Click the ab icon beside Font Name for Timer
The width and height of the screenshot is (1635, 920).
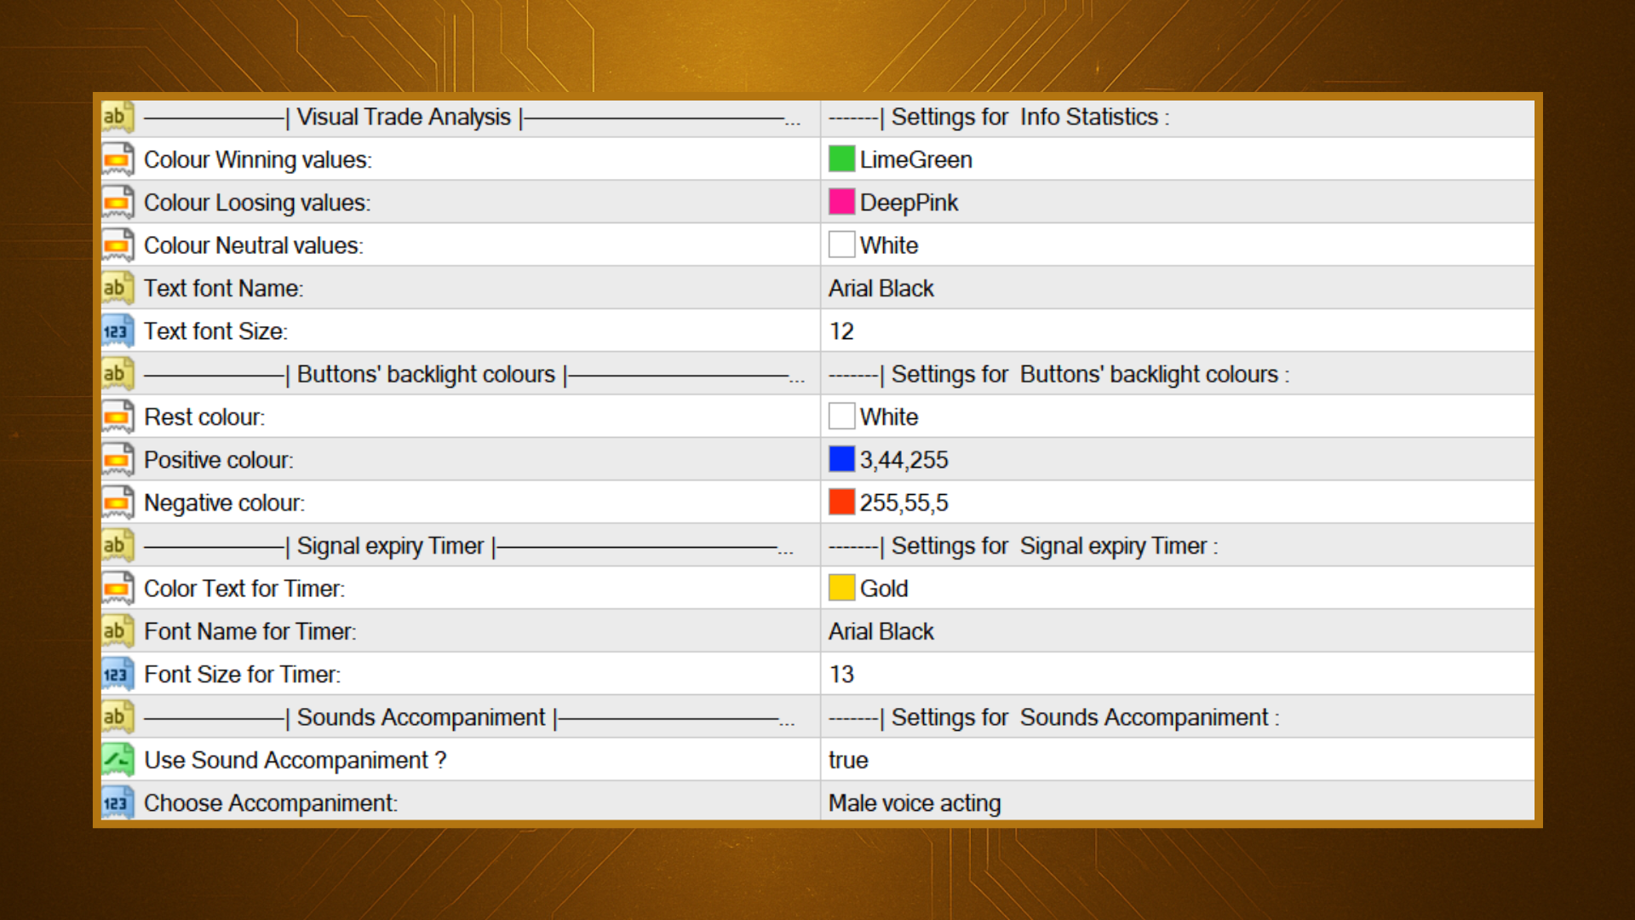[x=118, y=631]
